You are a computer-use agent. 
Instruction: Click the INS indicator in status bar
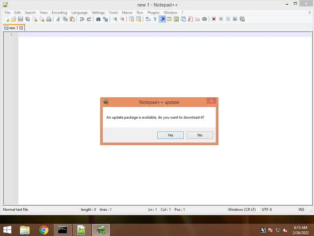pos(301,210)
